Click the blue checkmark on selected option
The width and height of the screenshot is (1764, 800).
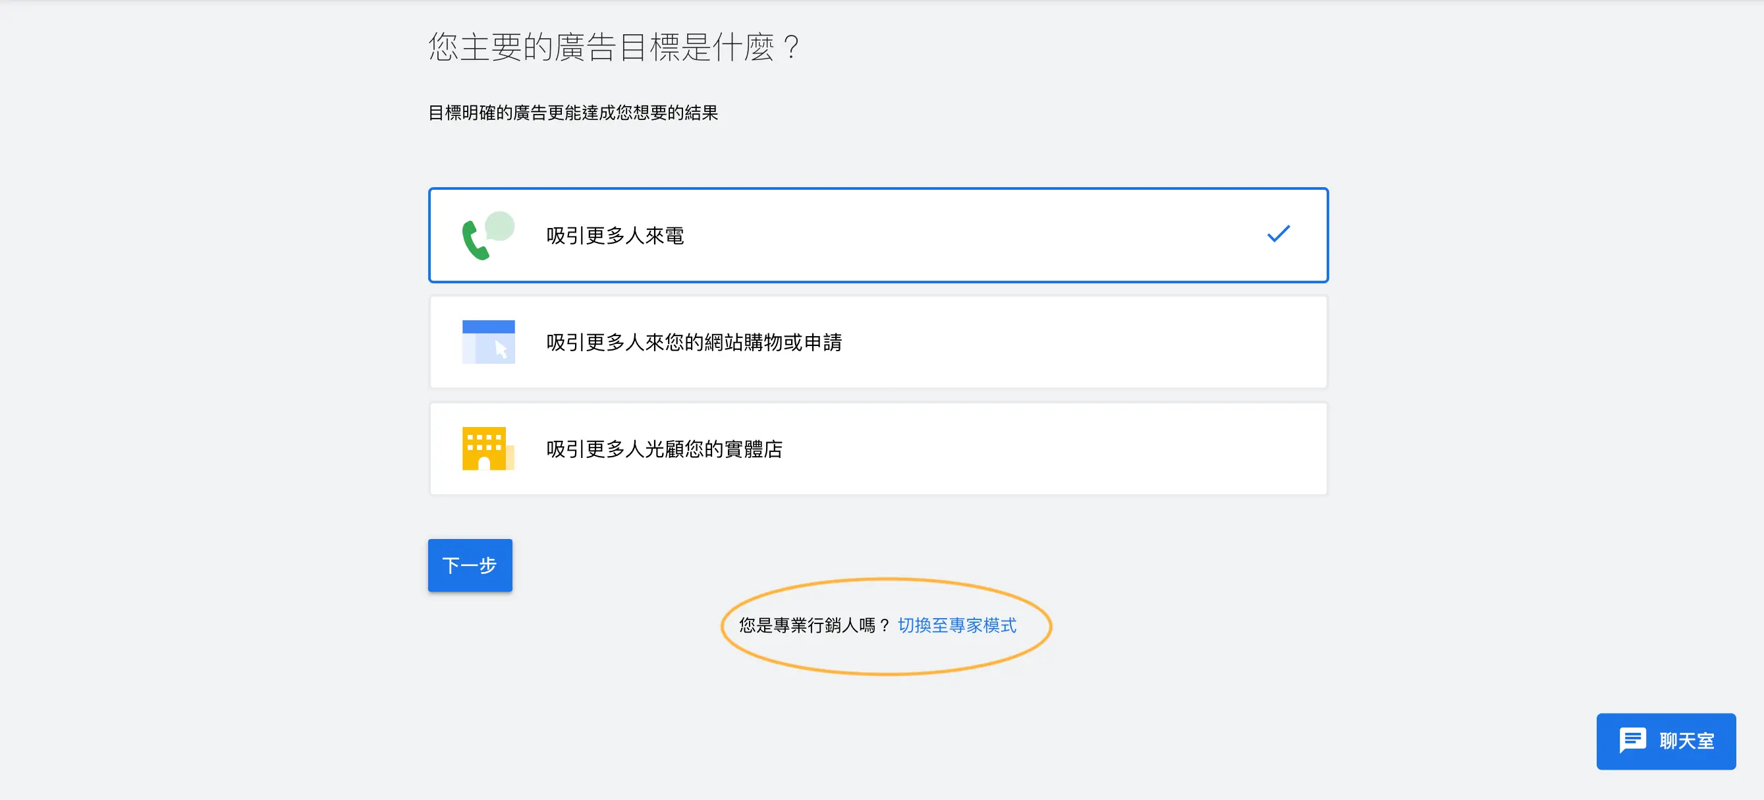(1278, 234)
